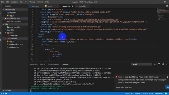Change line endings via 'CRLF' status item
This screenshot has height=95, width=169.
point(151,93)
